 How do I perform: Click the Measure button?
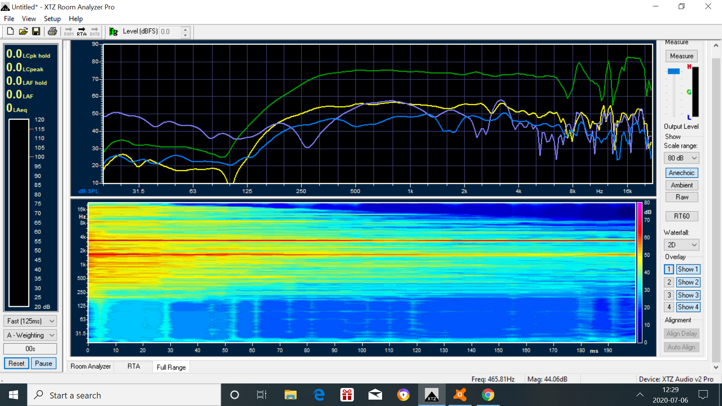(682, 56)
